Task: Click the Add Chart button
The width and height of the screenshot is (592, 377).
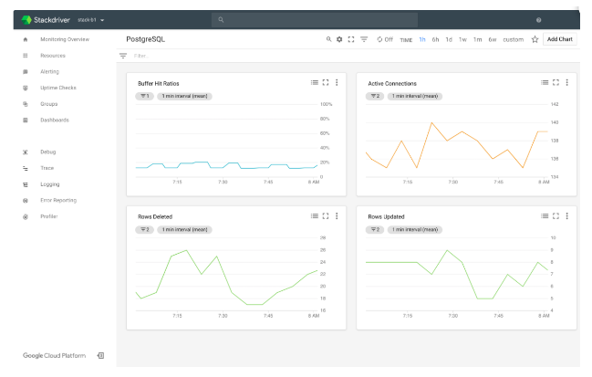Action: (x=559, y=39)
